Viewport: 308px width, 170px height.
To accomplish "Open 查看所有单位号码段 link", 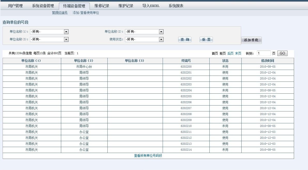I will coord(148,156).
